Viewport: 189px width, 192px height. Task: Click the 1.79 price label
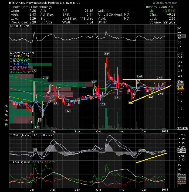103,104
